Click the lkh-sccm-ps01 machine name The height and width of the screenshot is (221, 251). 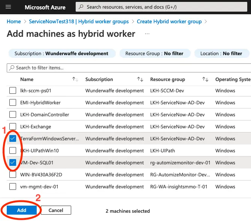coord(36,90)
